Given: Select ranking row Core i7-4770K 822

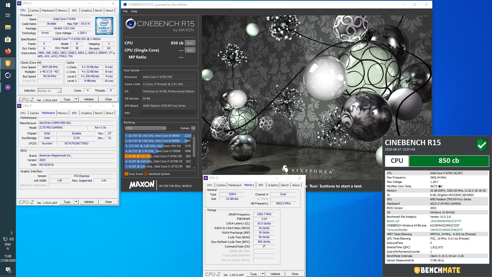Looking at the screenshot, I should (x=158, y=161).
